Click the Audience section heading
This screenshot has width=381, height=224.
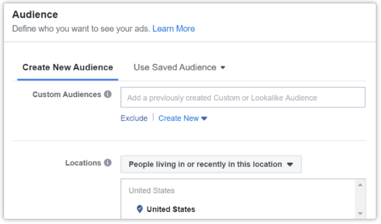pos(35,15)
